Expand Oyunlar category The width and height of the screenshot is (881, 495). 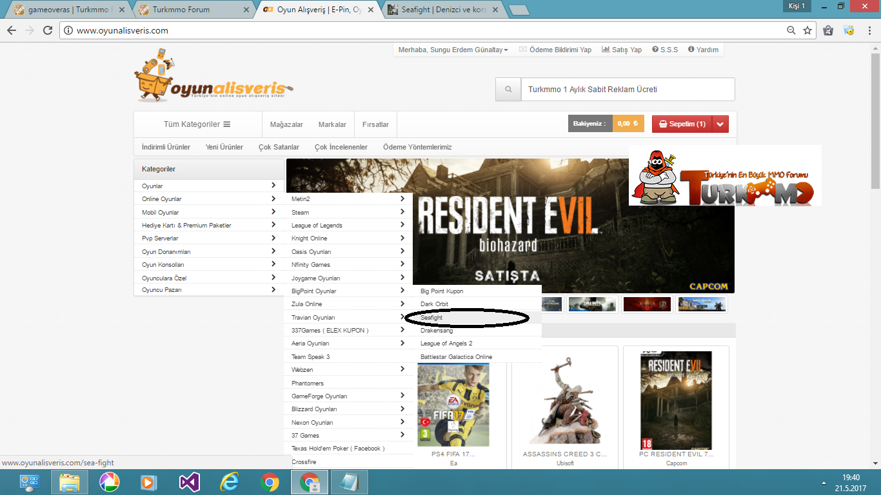[208, 186]
